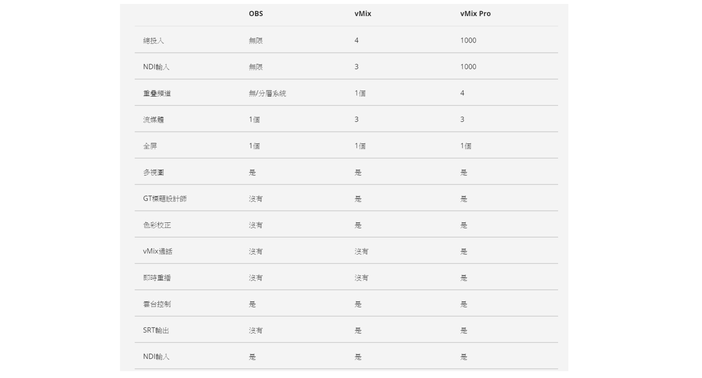Screen dimensions: 702x378
Task: Click the vMix Pro column header
Action: (x=475, y=14)
